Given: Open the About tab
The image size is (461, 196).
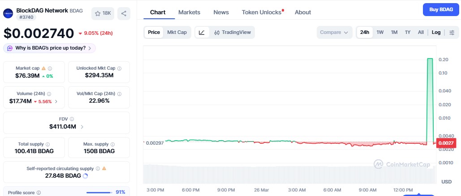Looking at the screenshot, I should tap(303, 13).
